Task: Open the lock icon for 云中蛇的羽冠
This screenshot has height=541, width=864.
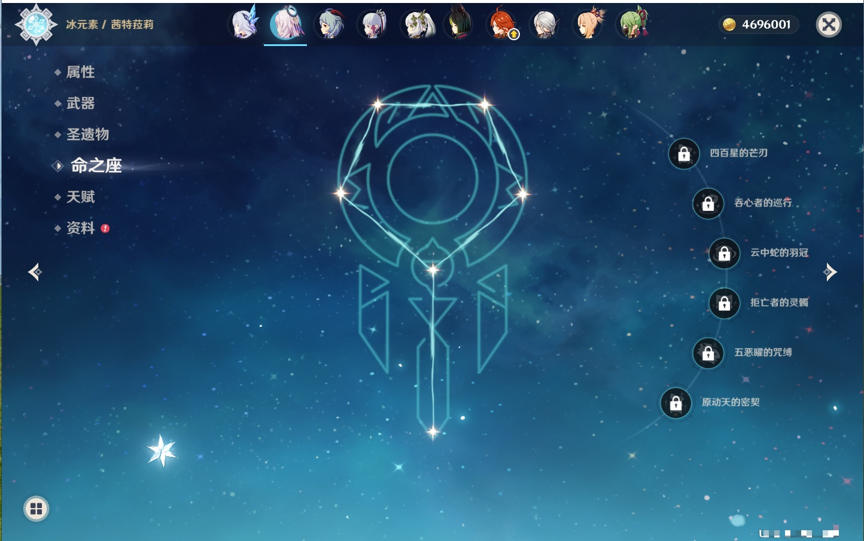Action: (724, 253)
